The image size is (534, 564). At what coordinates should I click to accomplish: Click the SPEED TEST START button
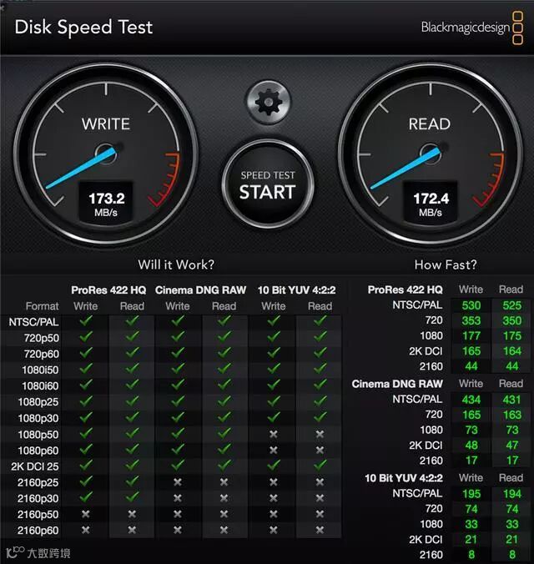point(268,184)
